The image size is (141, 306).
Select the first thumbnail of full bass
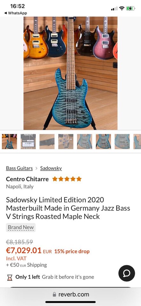pyautogui.click(x=9, y=142)
